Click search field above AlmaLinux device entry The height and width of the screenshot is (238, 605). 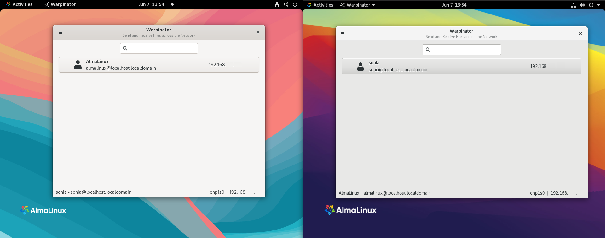[159, 48]
